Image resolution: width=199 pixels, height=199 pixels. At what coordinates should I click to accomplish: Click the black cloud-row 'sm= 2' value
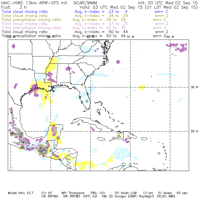[x=162, y=32]
